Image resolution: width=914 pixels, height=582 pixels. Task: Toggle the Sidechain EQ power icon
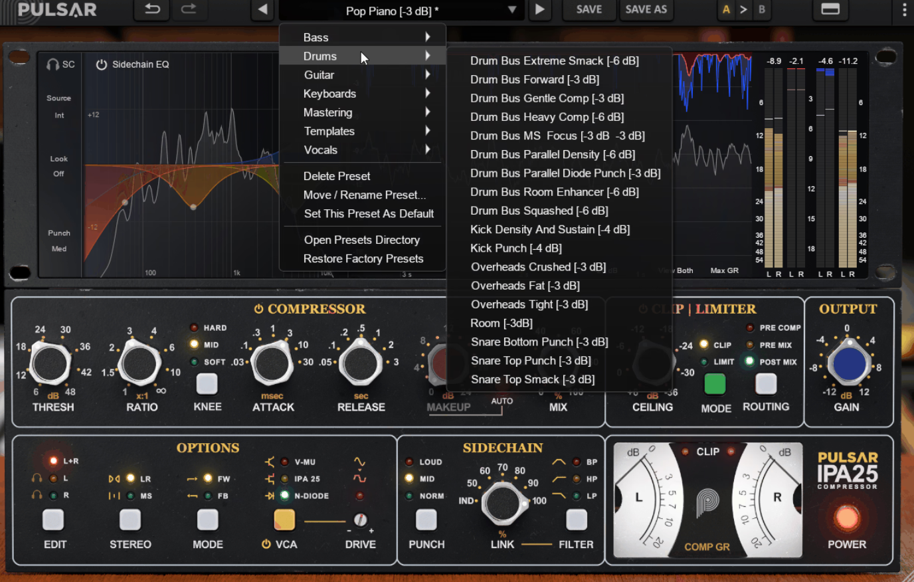tap(102, 64)
